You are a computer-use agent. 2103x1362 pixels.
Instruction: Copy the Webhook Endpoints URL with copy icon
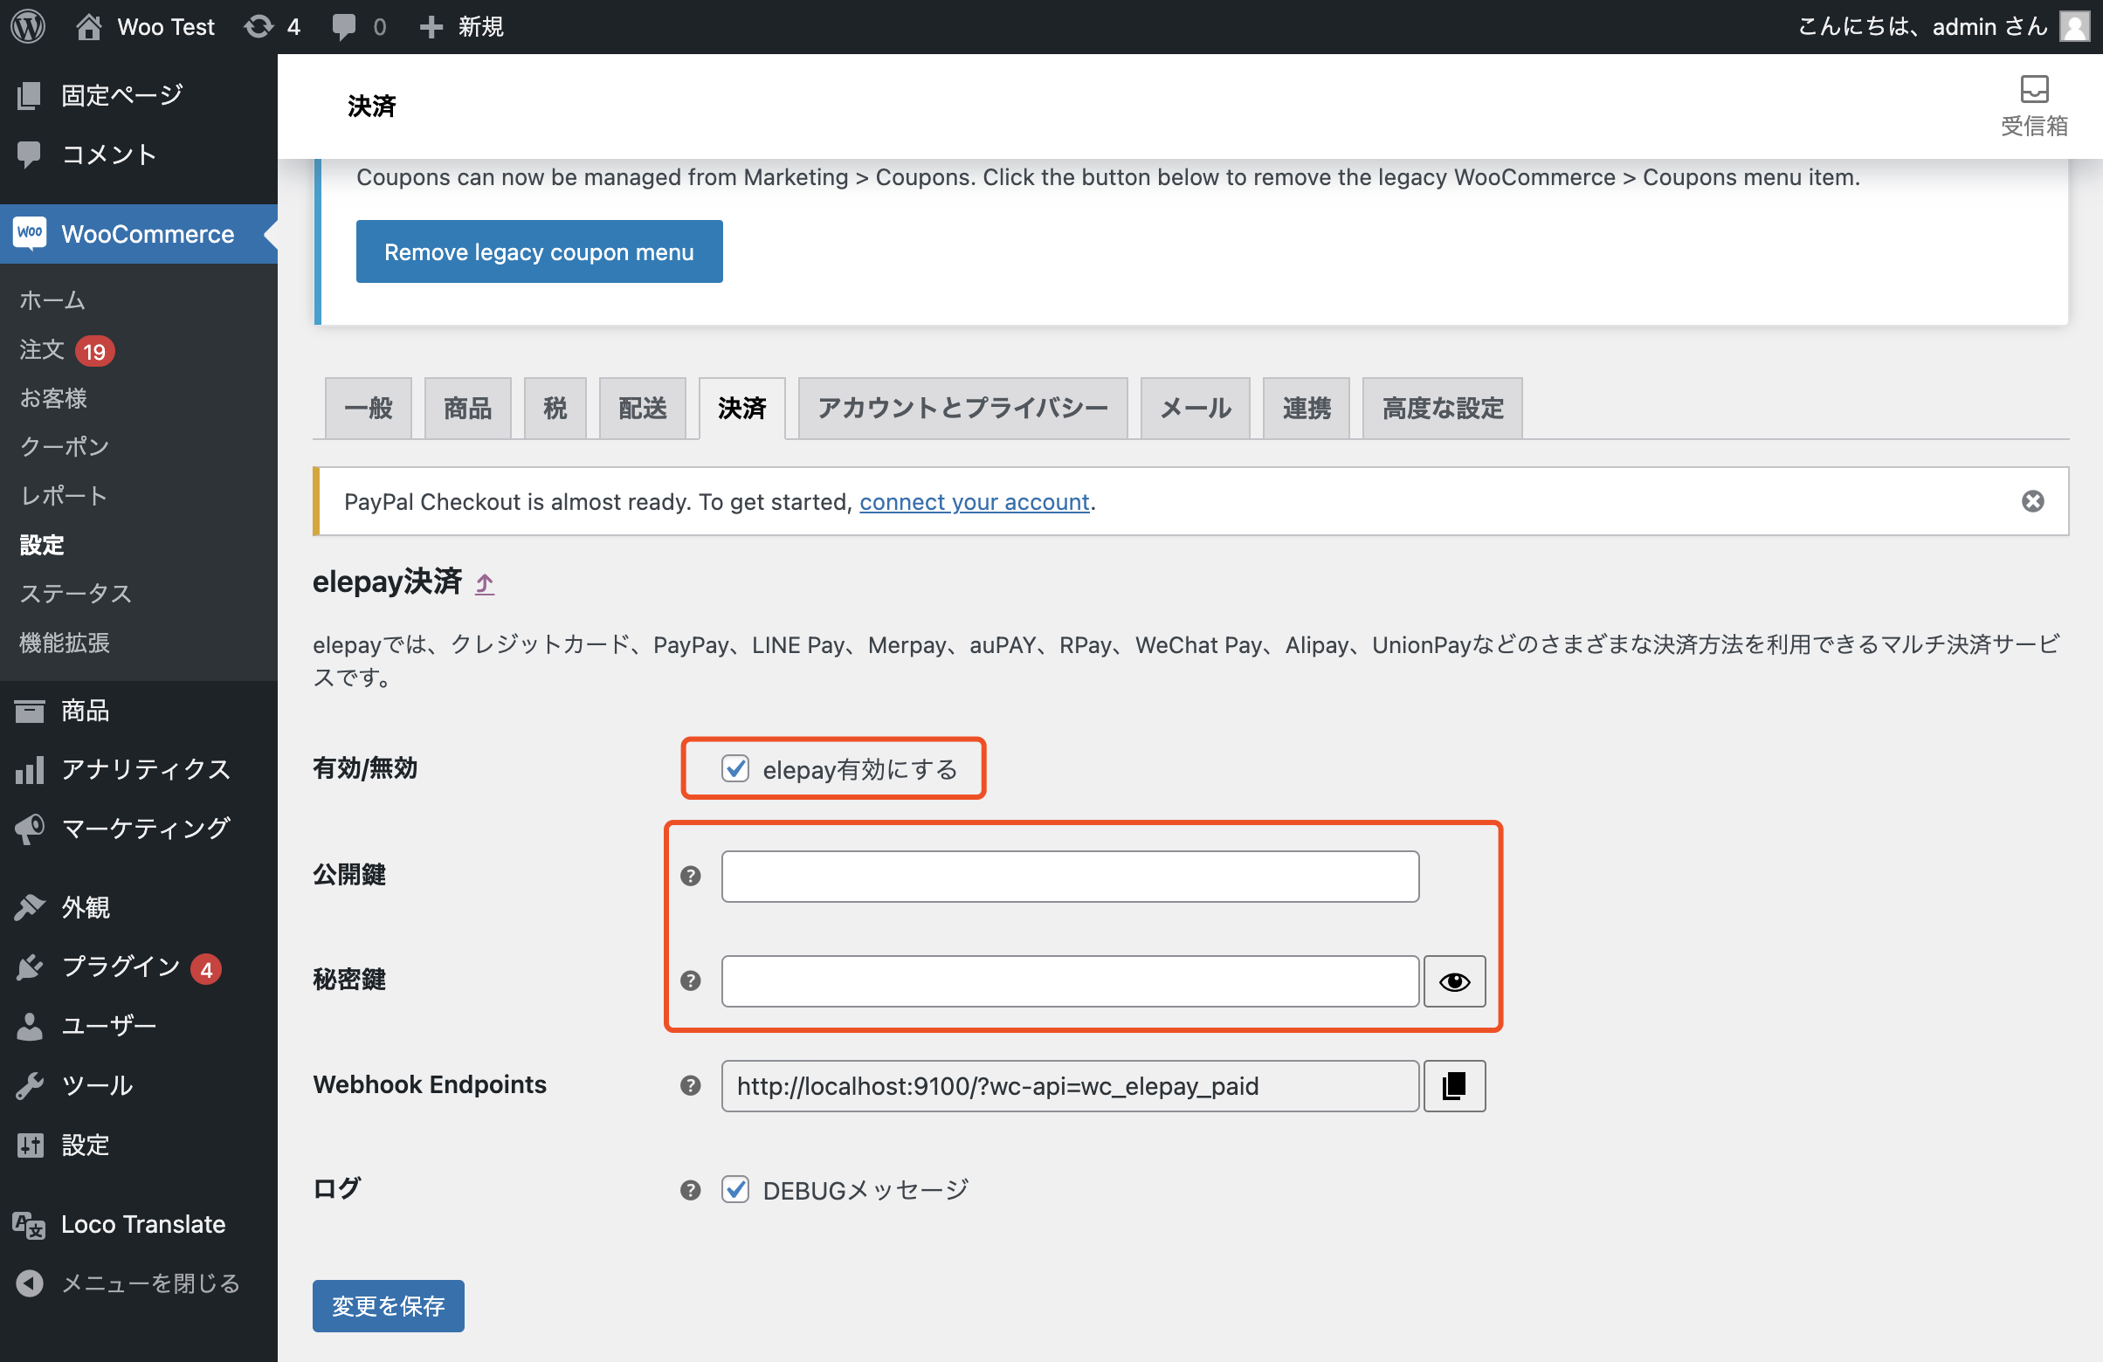(x=1453, y=1085)
